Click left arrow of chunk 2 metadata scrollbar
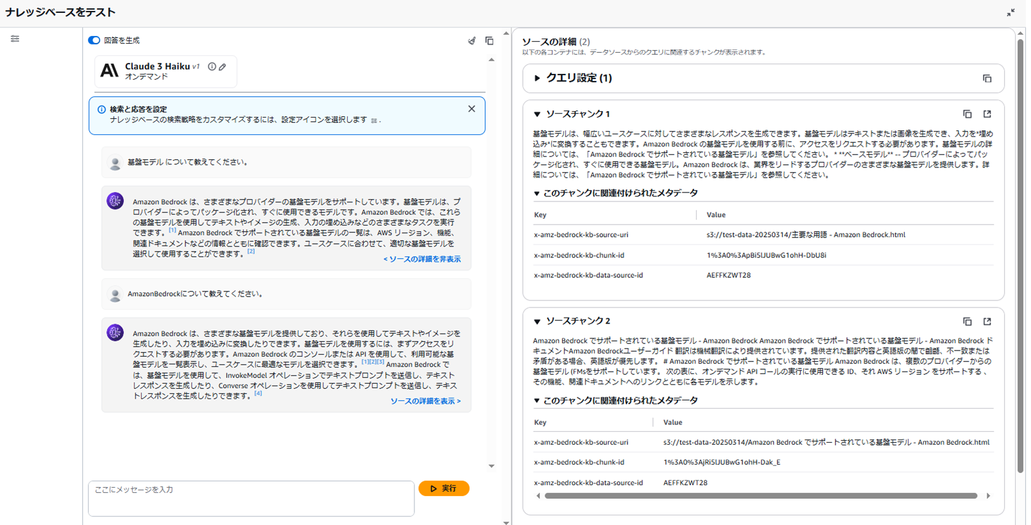1031x525 pixels. pyautogui.click(x=538, y=496)
